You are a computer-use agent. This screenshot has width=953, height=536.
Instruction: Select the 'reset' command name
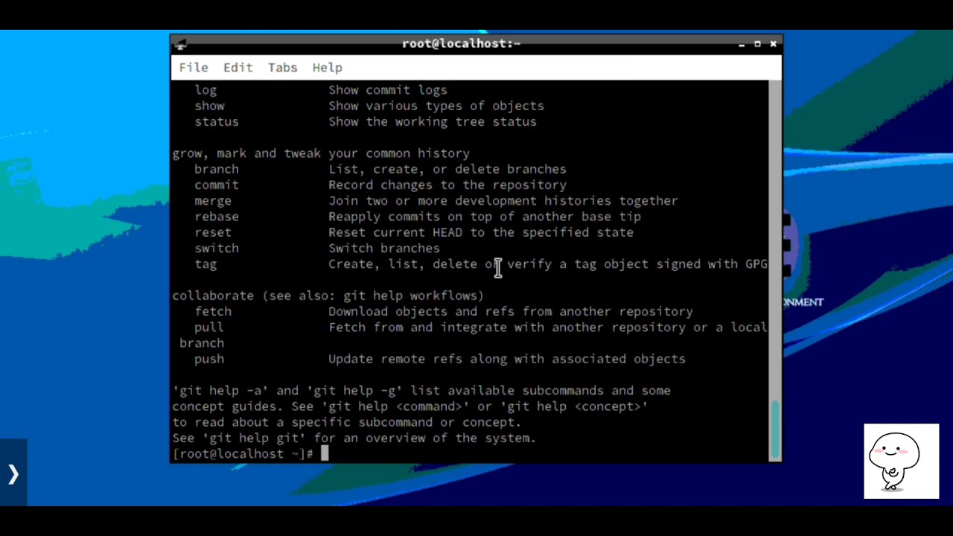(213, 232)
